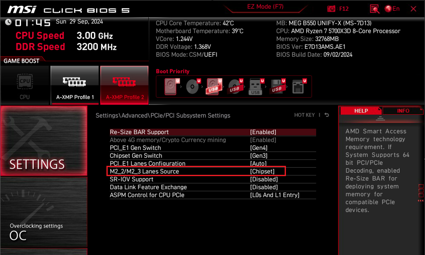Change language via the En globe icon

coord(392,9)
